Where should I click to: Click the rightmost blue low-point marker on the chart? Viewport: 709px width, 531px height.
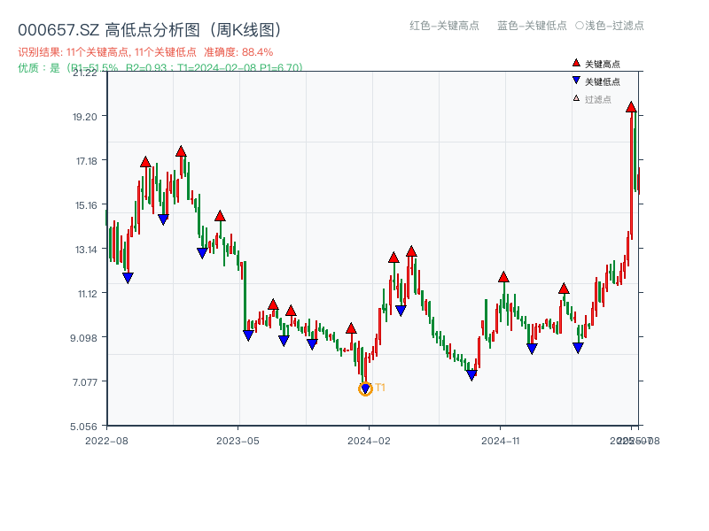click(x=578, y=348)
